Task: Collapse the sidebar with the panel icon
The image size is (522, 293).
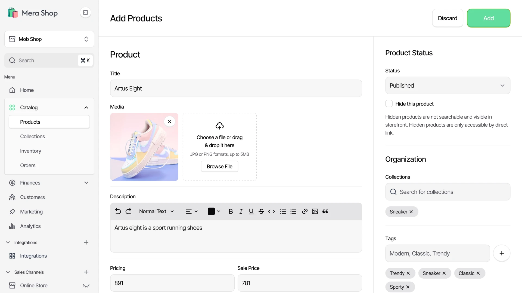Action: (x=85, y=12)
